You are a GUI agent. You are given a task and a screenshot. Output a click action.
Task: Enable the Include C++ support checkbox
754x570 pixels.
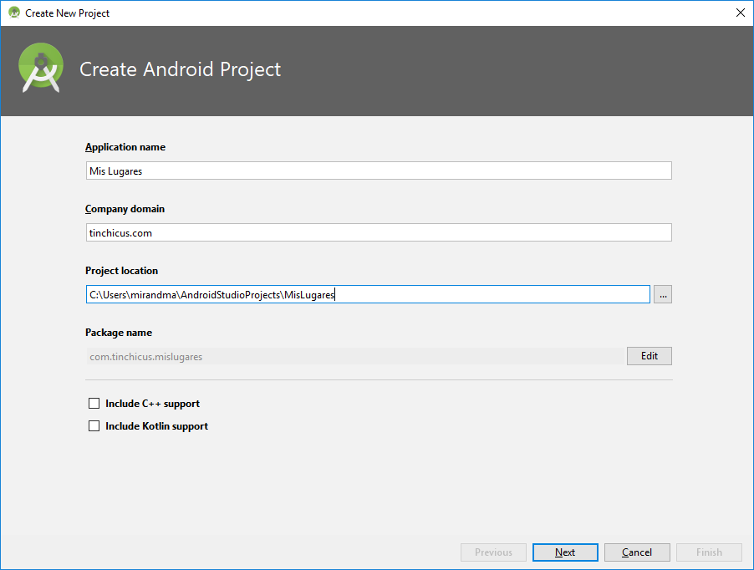click(94, 403)
